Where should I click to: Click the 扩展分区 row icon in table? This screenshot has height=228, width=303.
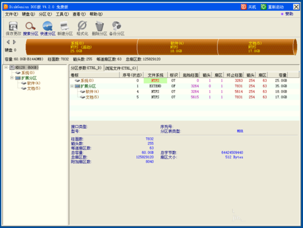78,86
